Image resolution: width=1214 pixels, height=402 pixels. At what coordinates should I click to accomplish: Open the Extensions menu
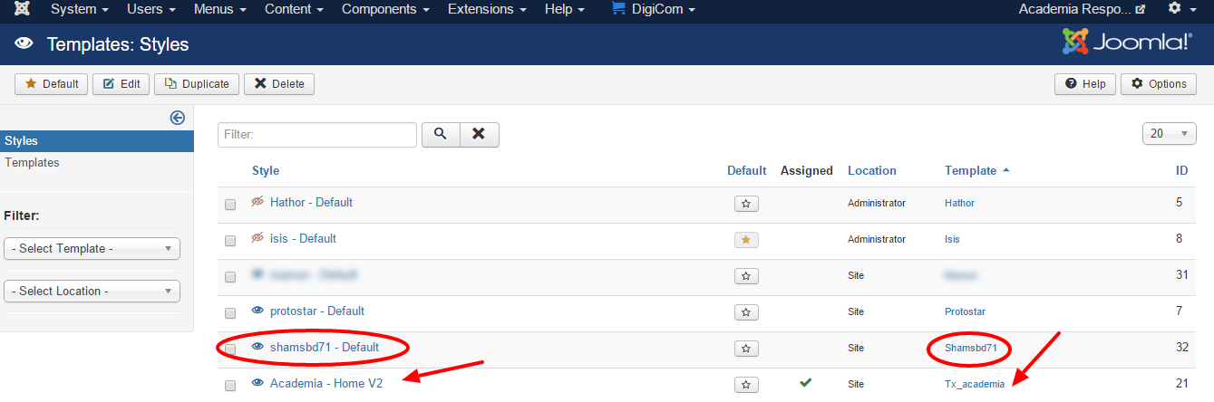pyautogui.click(x=488, y=9)
